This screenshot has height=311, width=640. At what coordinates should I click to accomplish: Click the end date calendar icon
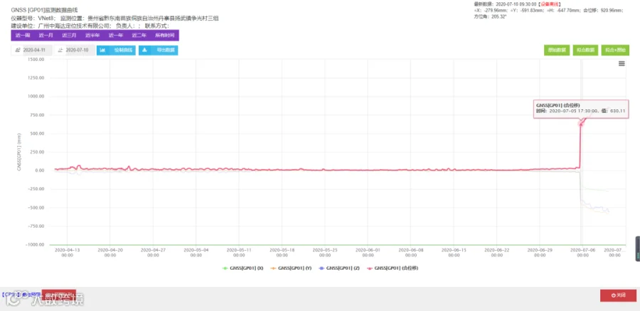pos(60,50)
